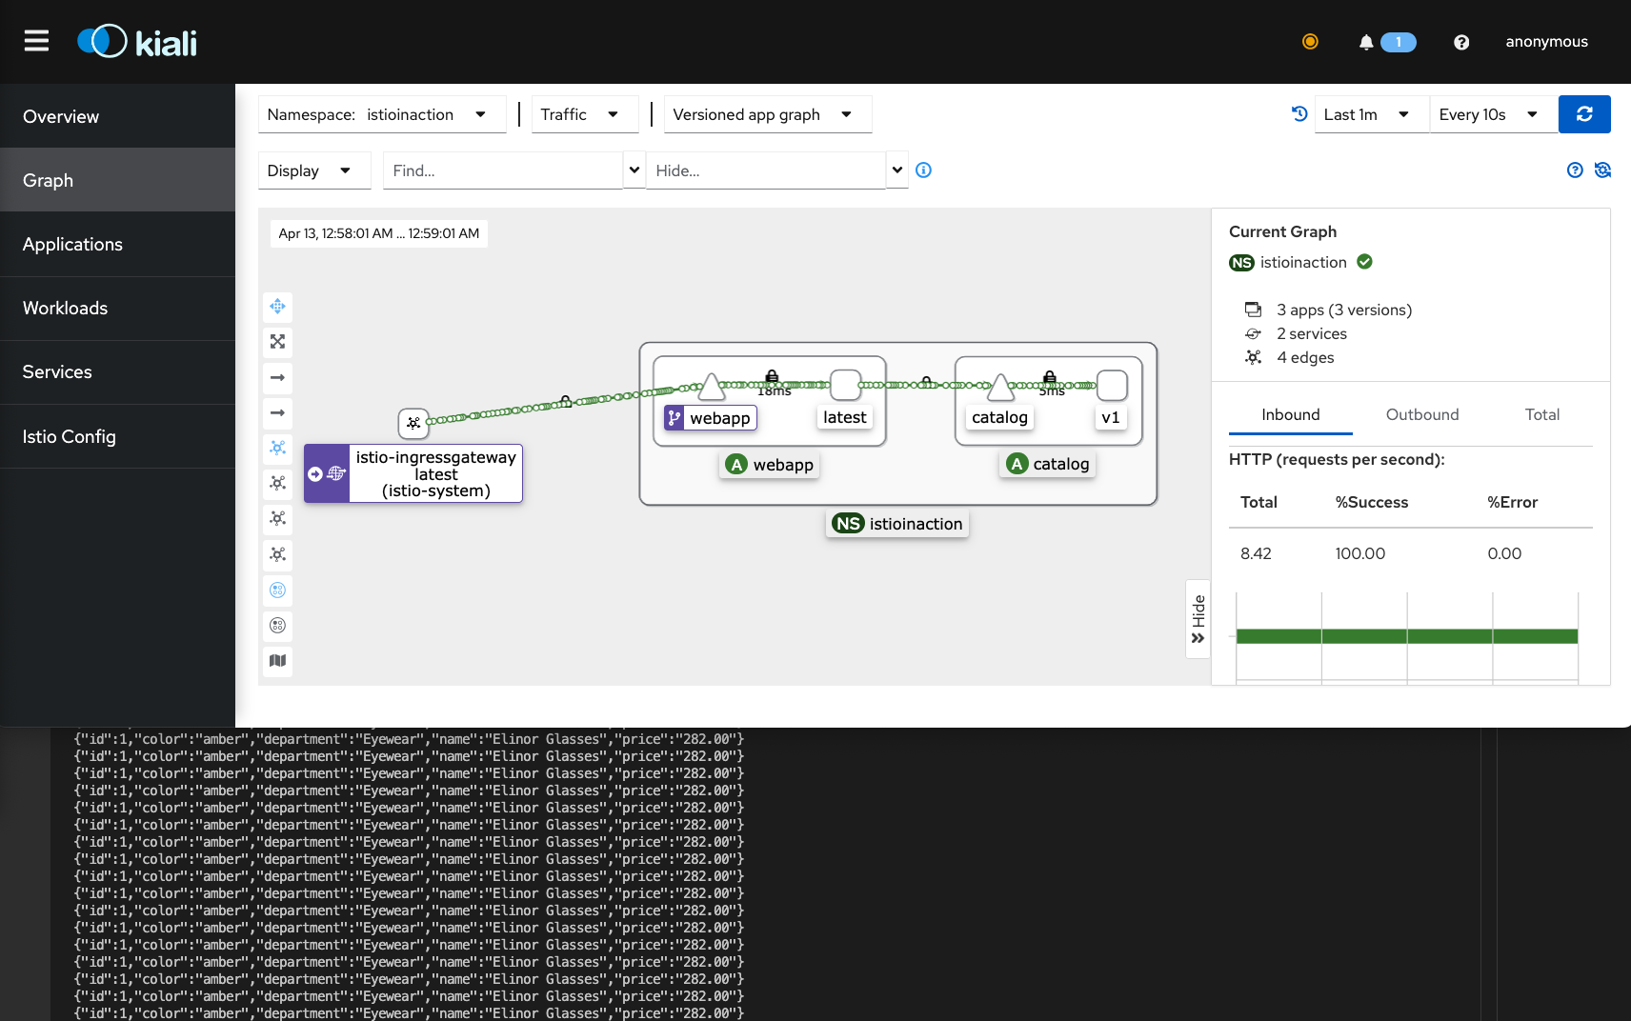Click the lock on the webapp-to-catalog edge
This screenshot has height=1021, width=1631.
coord(926,382)
